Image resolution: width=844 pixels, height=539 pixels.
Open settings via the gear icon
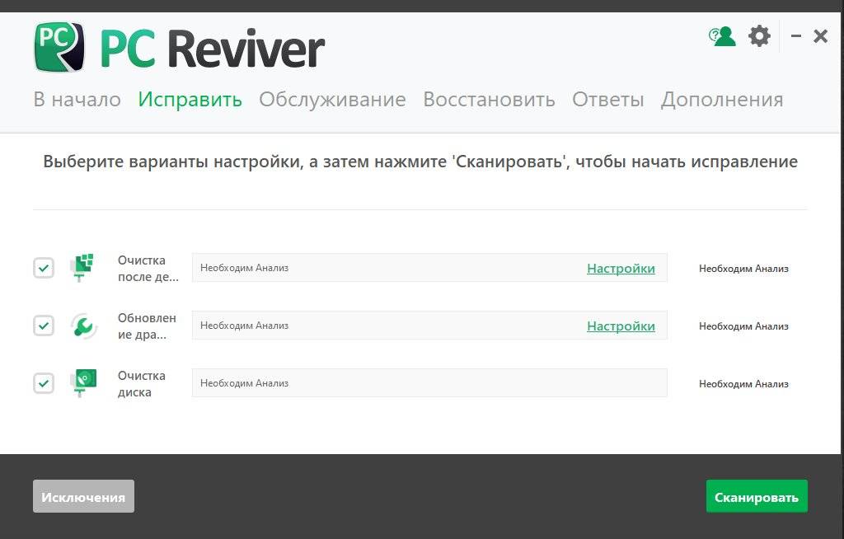click(x=759, y=36)
